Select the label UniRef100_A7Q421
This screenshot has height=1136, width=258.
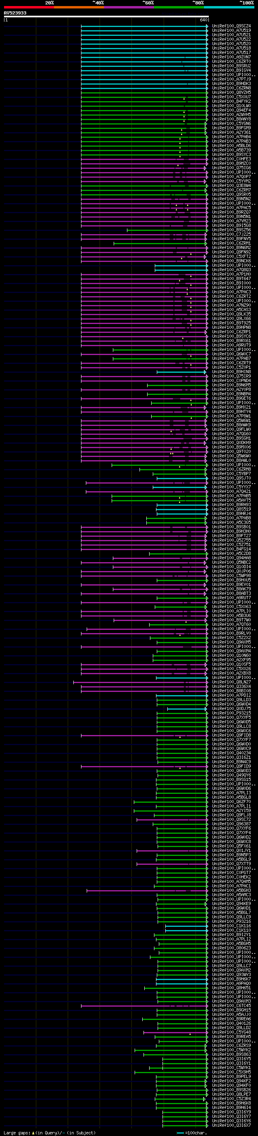coord(231,491)
